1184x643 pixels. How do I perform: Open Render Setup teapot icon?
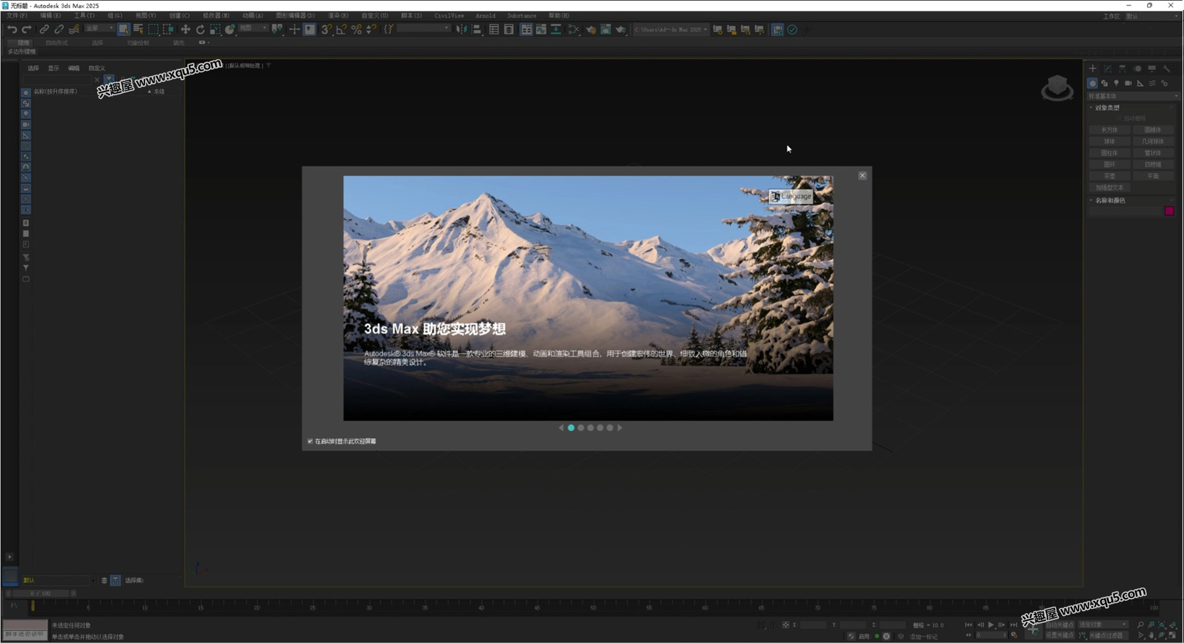[x=591, y=30]
